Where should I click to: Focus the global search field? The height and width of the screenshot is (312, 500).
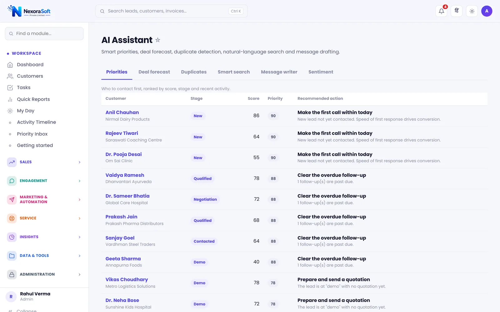click(171, 11)
